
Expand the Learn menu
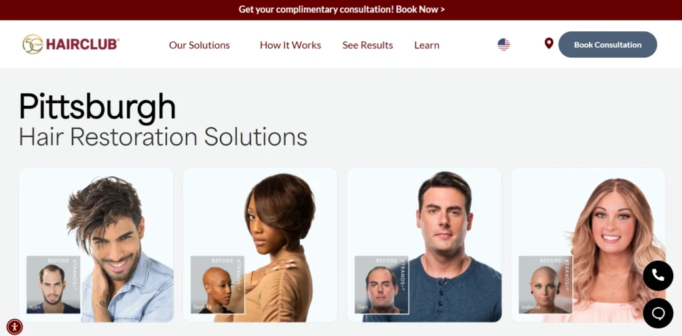pyautogui.click(x=427, y=45)
